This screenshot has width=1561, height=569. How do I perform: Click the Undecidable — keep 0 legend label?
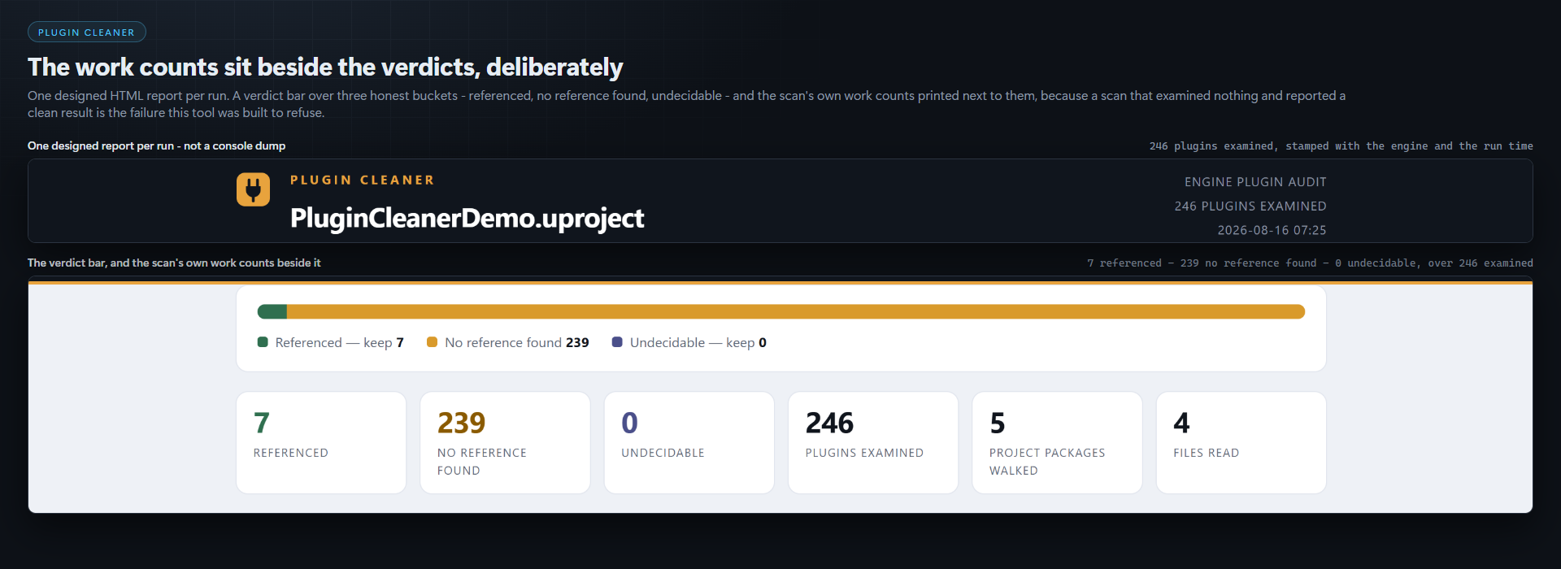698,342
